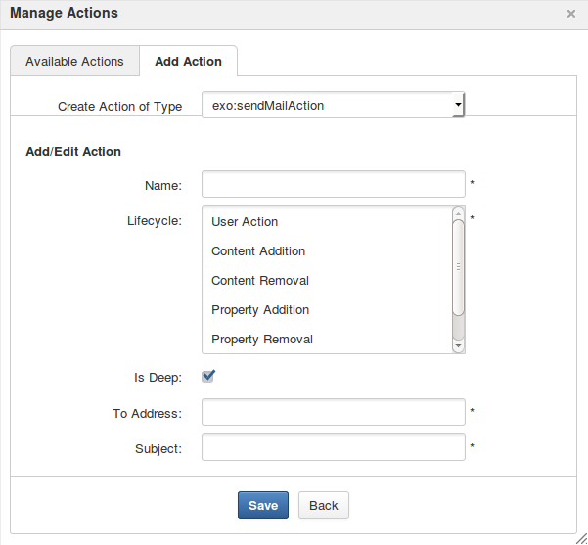Switch to the Available Actions tab
This screenshot has height=545, width=588.
click(x=74, y=61)
